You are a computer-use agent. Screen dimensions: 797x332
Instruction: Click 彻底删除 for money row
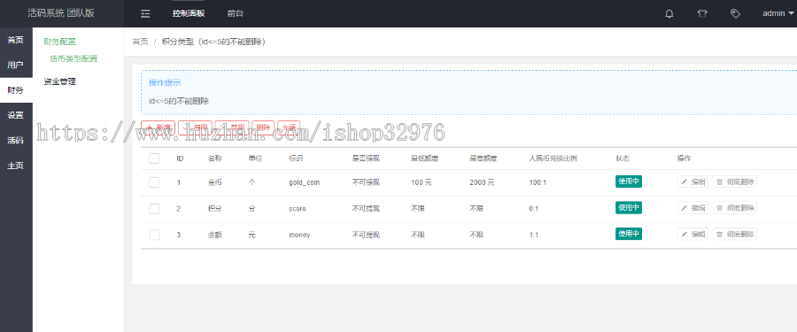[734, 234]
